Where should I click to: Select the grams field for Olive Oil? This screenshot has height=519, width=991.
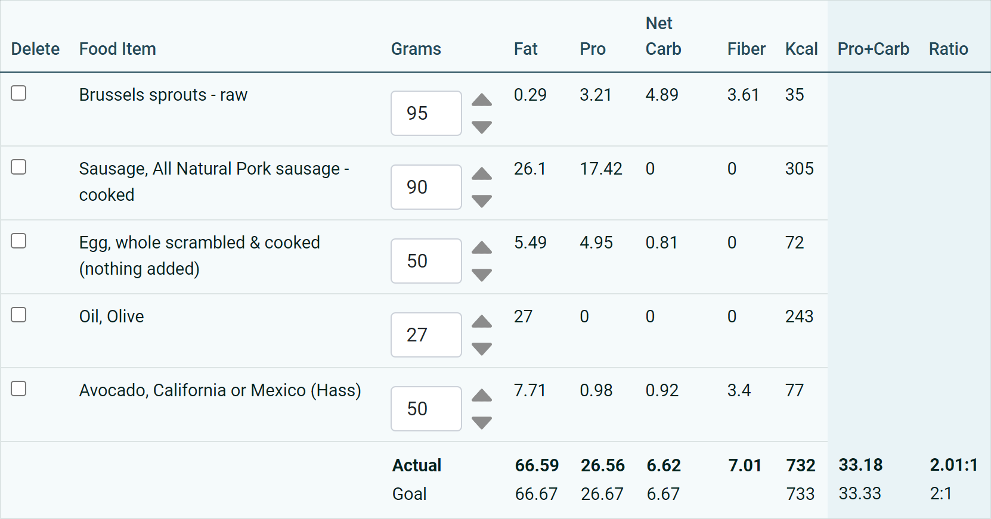coord(426,334)
